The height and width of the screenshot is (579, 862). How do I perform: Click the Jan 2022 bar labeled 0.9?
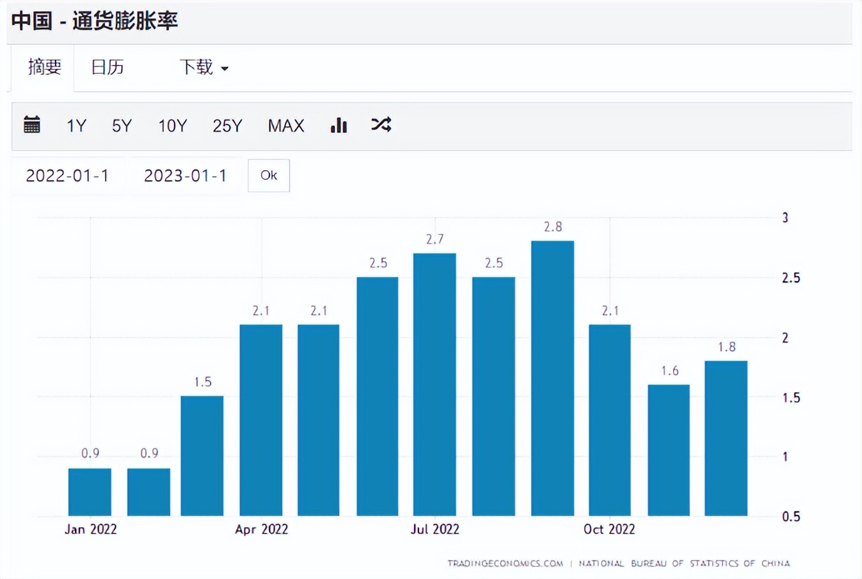pos(89,491)
